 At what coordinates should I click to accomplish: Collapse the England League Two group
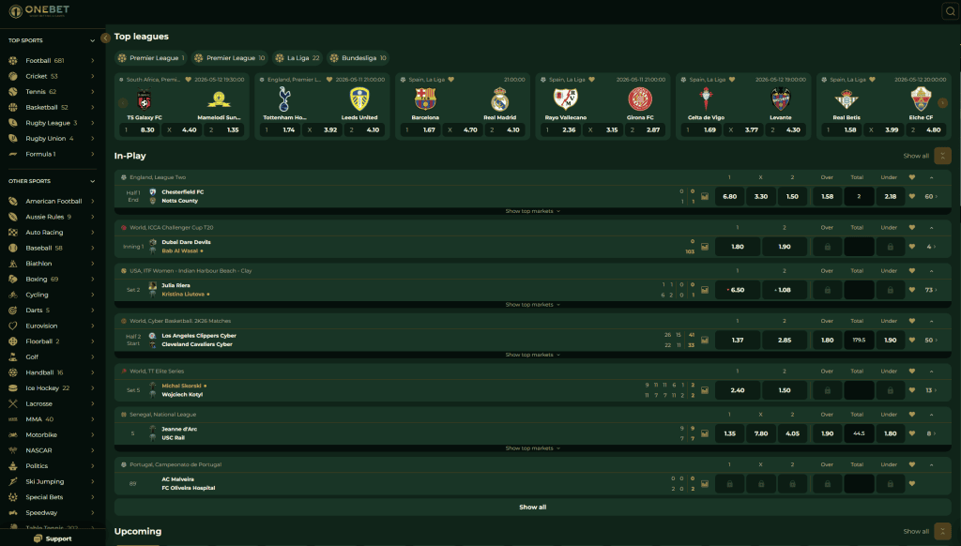(x=932, y=177)
